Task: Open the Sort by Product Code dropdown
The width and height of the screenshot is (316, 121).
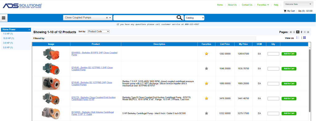Action: 98,31
